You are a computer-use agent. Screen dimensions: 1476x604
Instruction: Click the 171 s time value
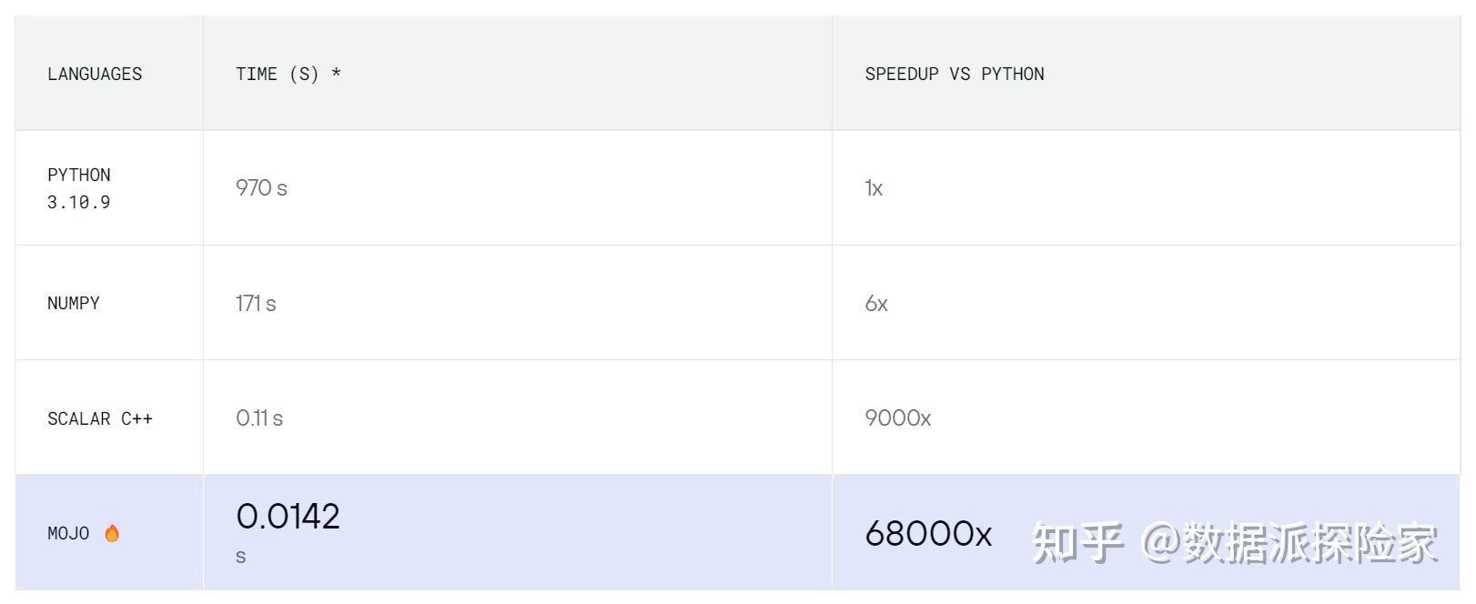tap(256, 303)
